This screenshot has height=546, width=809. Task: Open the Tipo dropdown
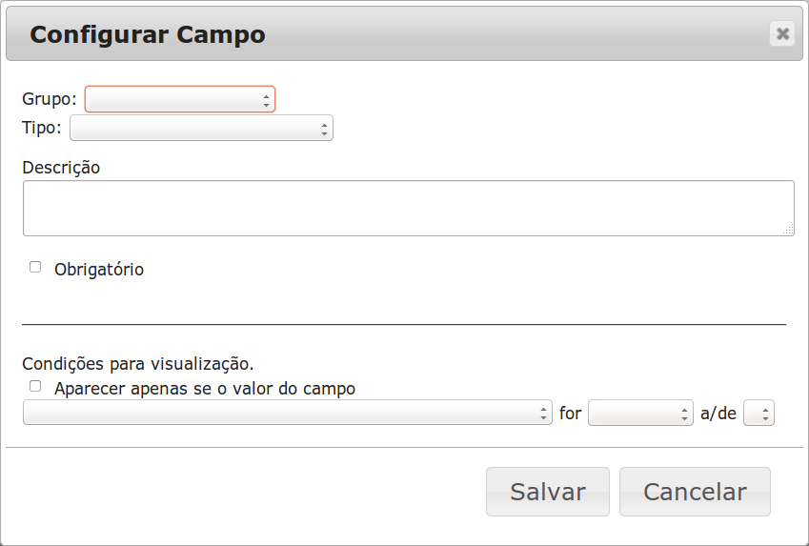pos(201,128)
